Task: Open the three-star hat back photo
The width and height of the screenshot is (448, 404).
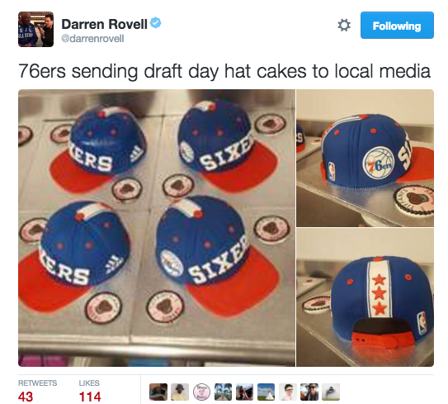Action: click(x=365, y=297)
